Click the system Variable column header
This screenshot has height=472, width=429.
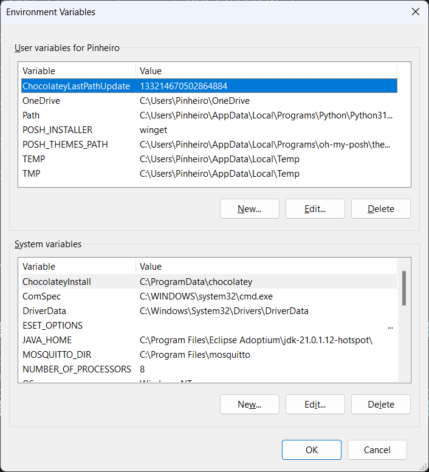78,267
